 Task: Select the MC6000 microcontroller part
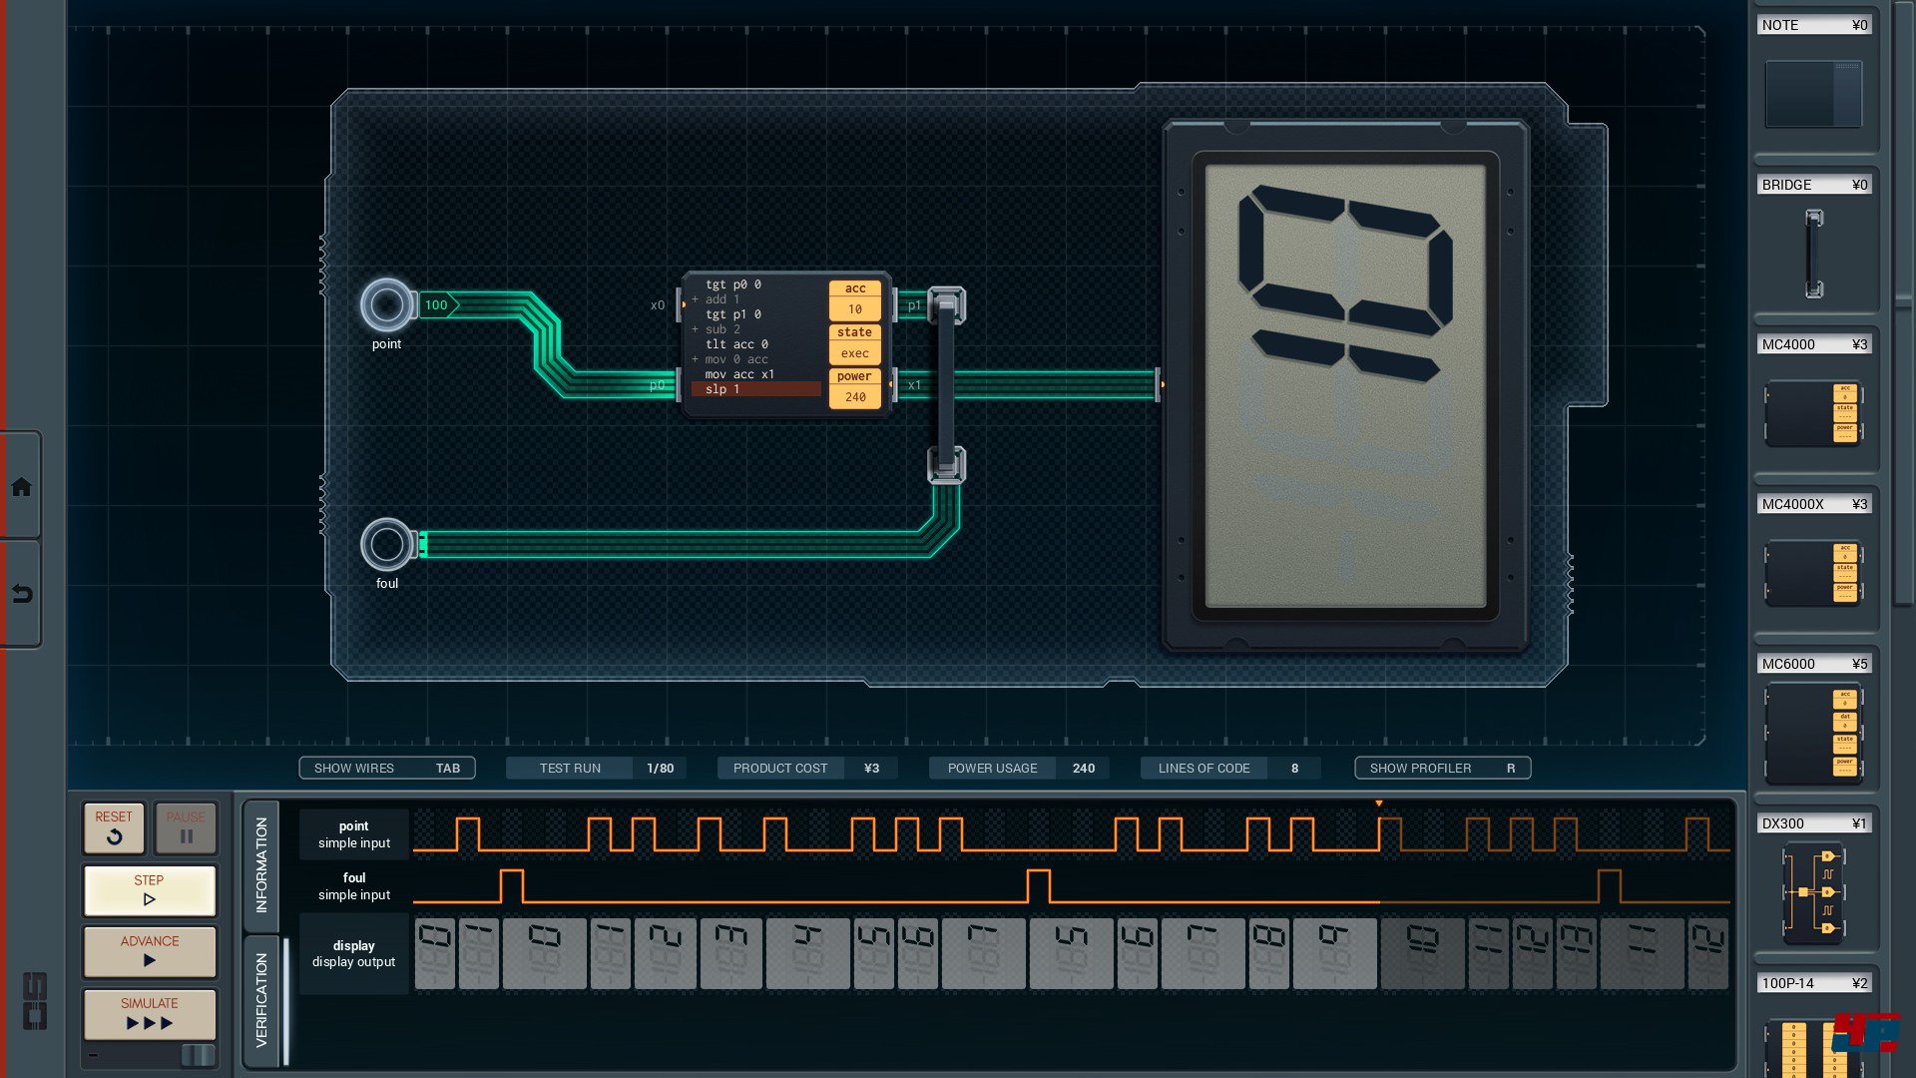tap(1813, 733)
